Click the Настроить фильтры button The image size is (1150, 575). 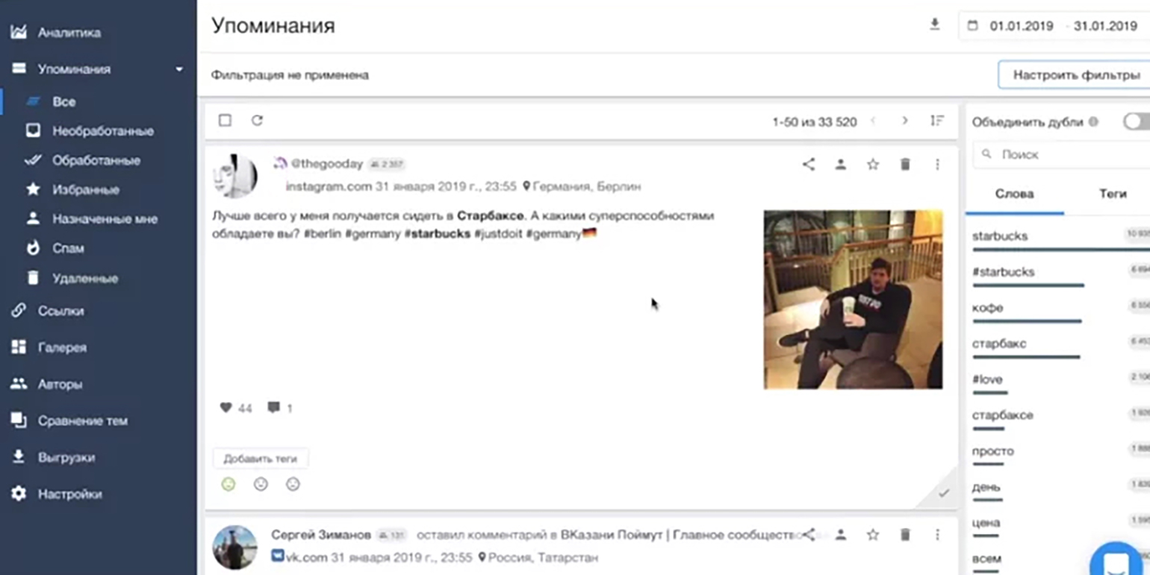click(1075, 75)
